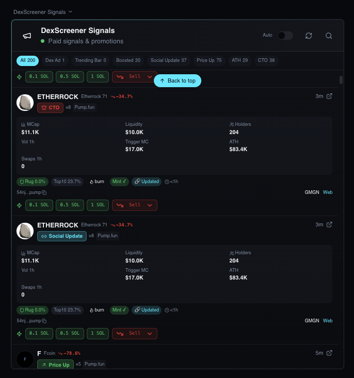Select the All 200 filter tab

(x=27, y=60)
